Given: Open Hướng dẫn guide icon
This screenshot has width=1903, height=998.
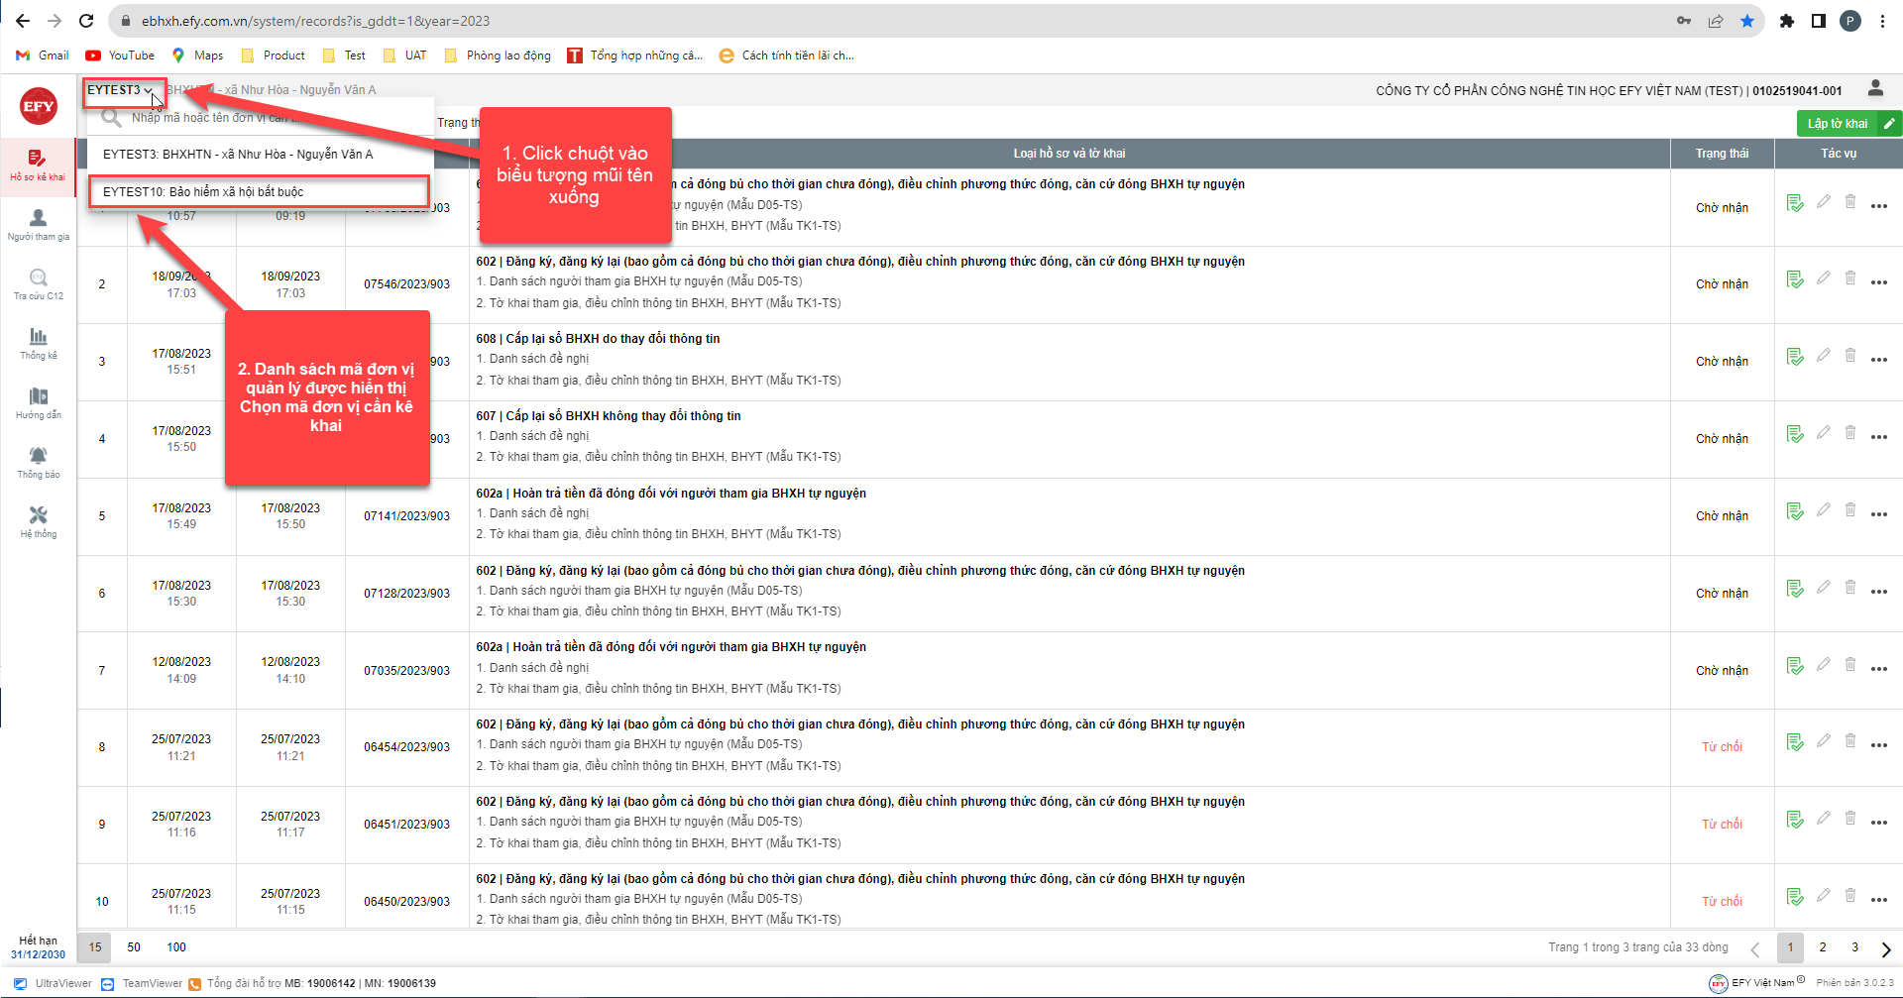Looking at the screenshot, I should (38, 402).
